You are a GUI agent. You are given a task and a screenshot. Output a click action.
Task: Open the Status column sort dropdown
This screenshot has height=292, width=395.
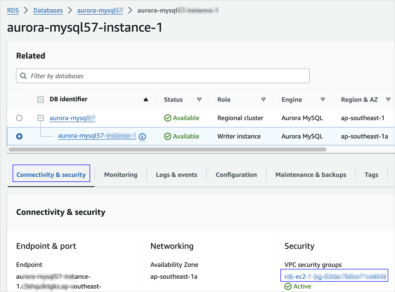coord(199,100)
